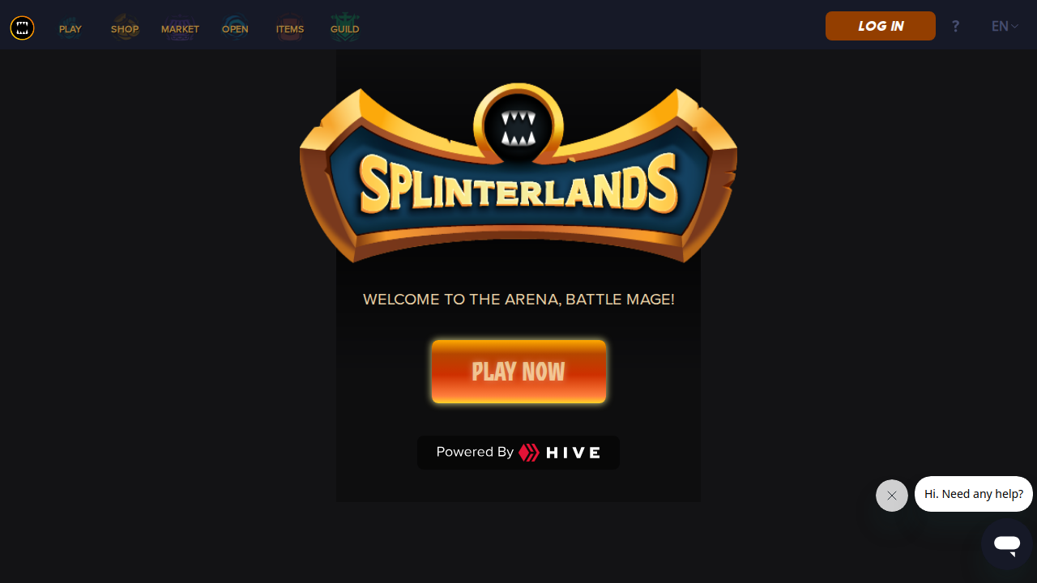Click the Welcome to the Arena text
The height and width of the screenshot is (583, 1037).
518,300
